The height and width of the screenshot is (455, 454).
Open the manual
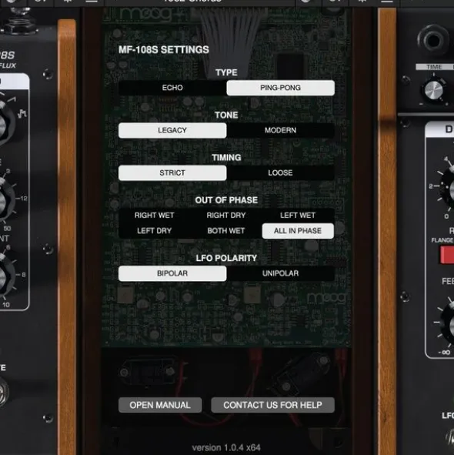click(x=160, y=405)
